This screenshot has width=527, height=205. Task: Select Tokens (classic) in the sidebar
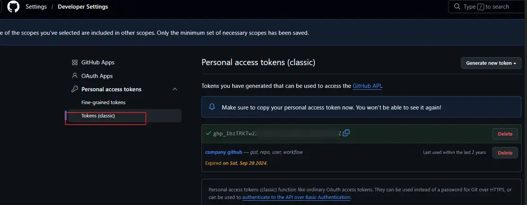click(x=98, y=116)
